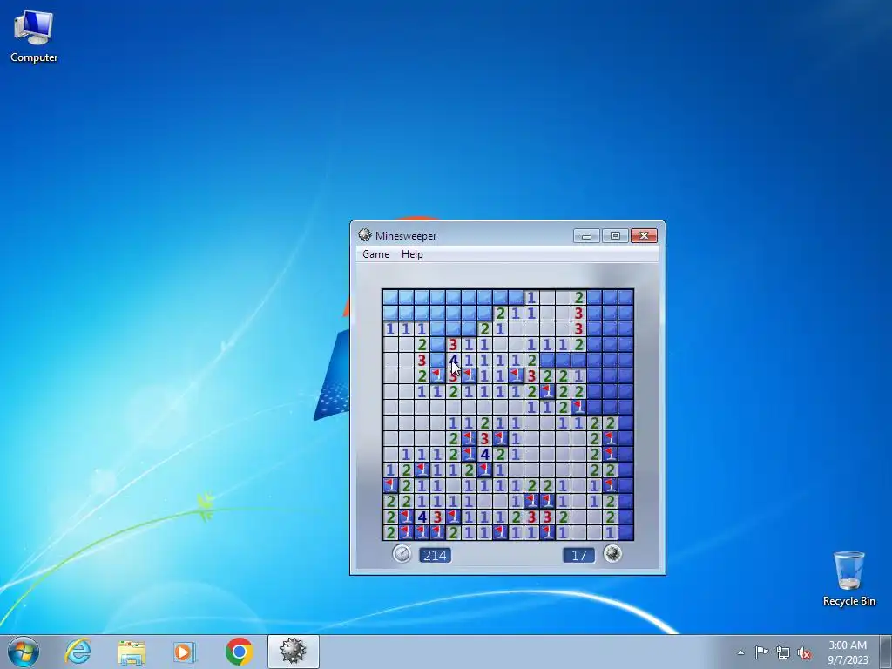The width and height of the screenshot is (892, 669).
Task: Click the Minesweeper taskbar button
Action: tap(294, 652)
